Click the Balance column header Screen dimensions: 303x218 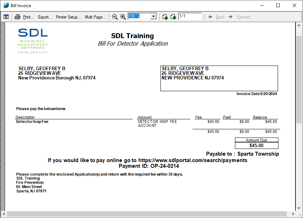point(260,117)
